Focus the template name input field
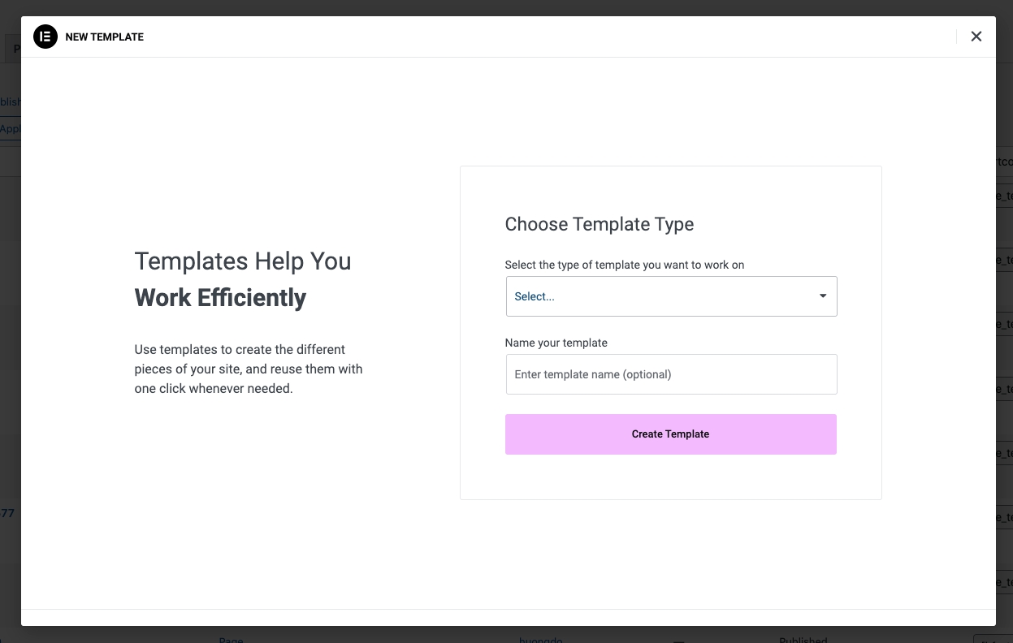 (671, 374)
